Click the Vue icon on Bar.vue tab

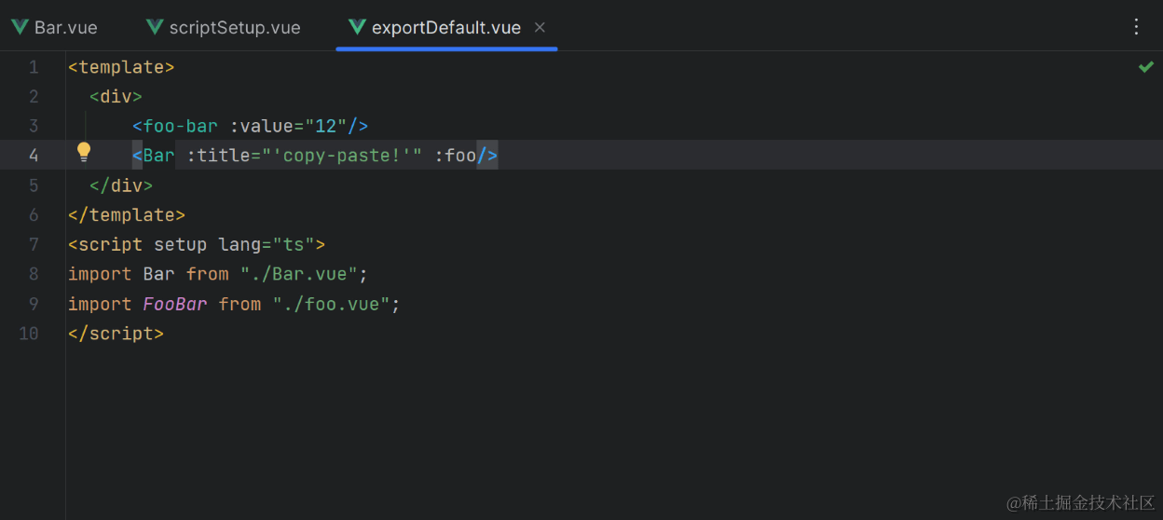20,27
